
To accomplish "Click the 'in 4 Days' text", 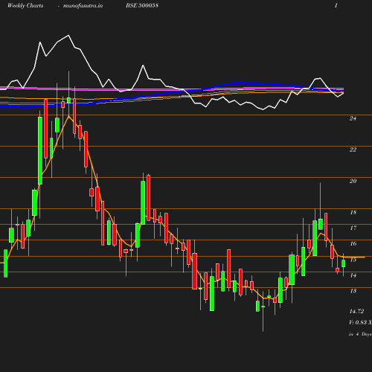I will 360,334.
